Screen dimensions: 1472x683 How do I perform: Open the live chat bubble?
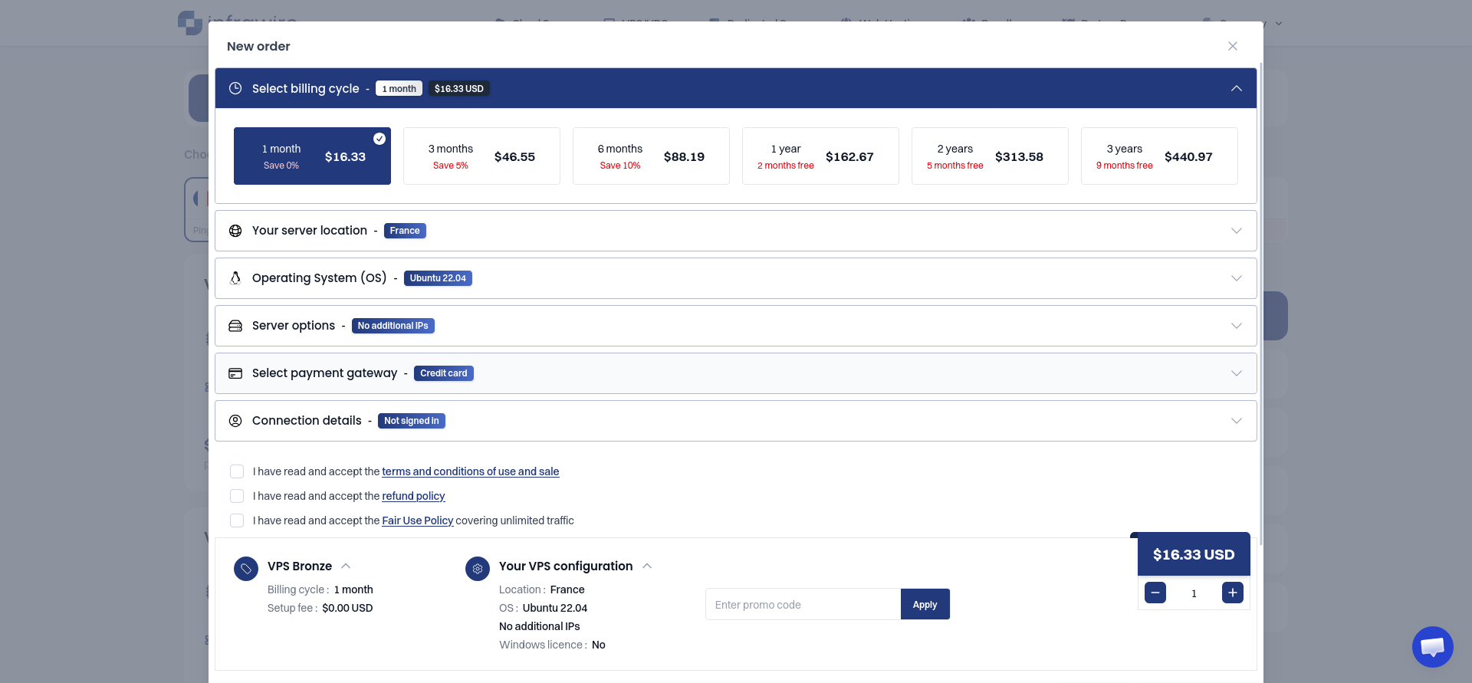[1432, 647]
